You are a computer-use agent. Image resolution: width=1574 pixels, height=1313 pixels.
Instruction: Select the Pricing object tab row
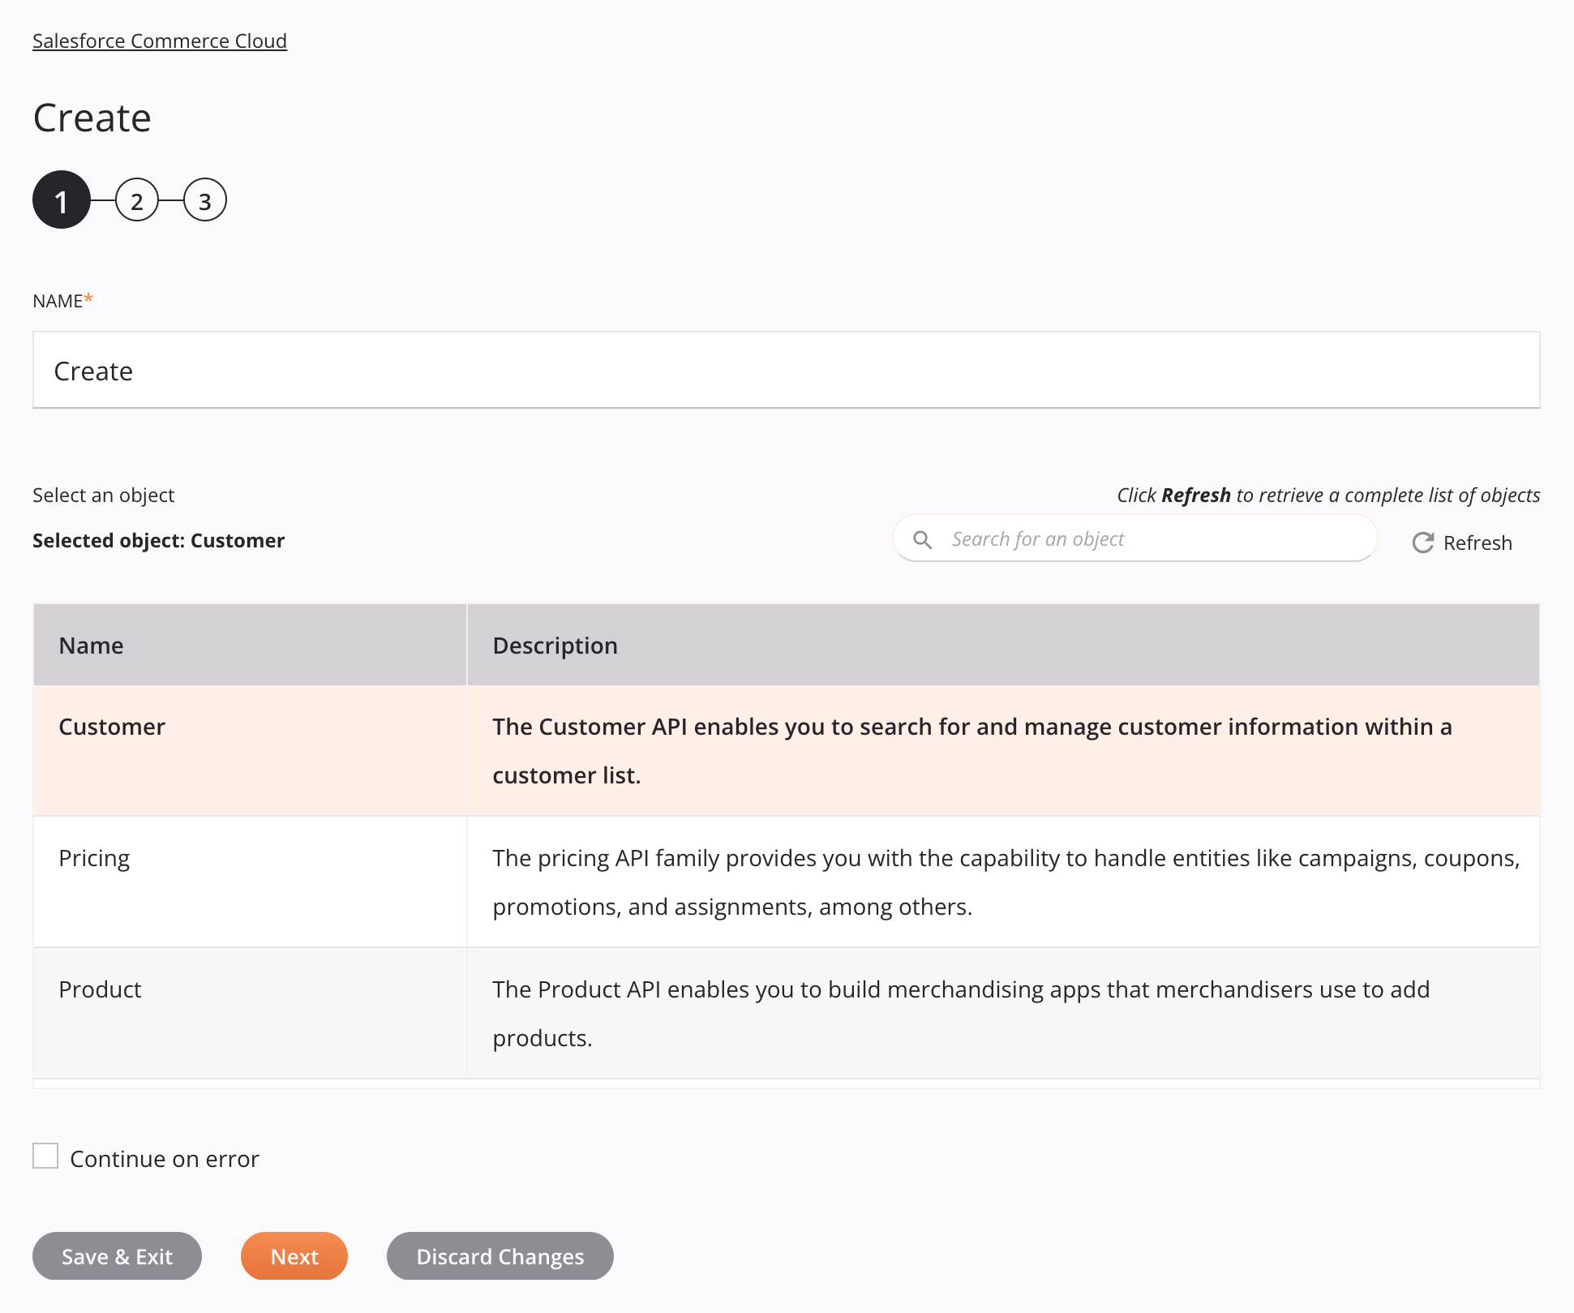pos(786,882)
